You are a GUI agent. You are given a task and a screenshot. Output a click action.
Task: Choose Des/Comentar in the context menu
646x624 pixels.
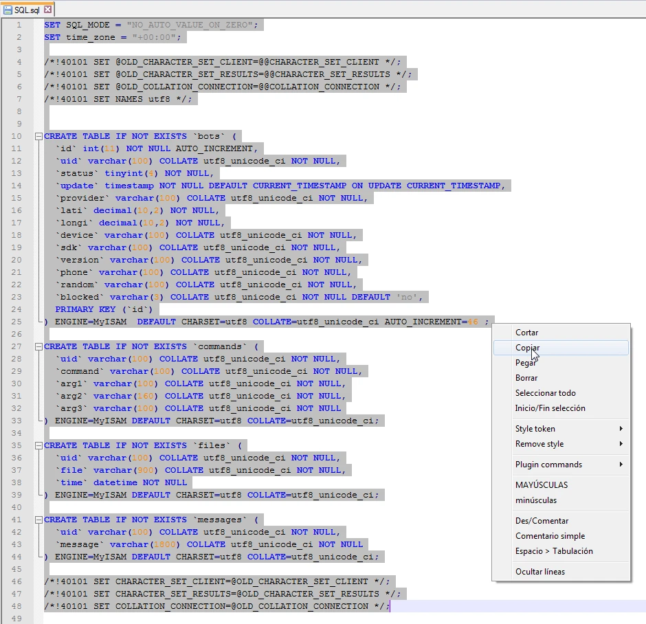(561, 521)
